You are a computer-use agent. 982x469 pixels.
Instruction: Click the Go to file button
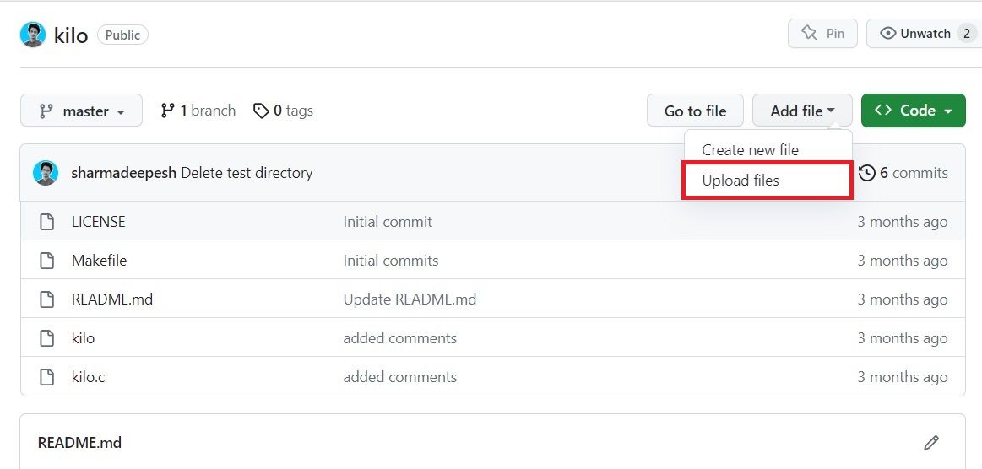pos(695,111)
